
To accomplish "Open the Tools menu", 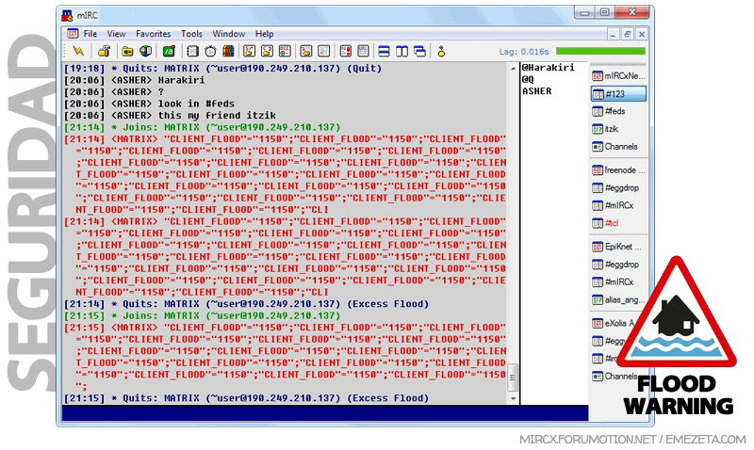I will tap(191, 34).
